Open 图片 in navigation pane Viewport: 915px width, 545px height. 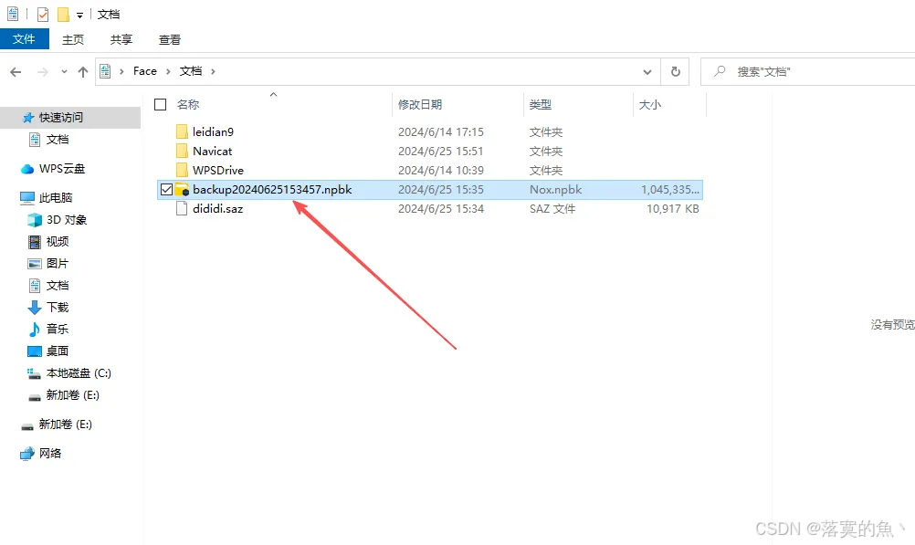58,264
